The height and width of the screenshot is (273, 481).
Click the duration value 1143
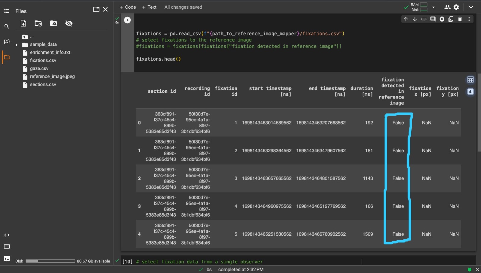(x=368, y=178)
